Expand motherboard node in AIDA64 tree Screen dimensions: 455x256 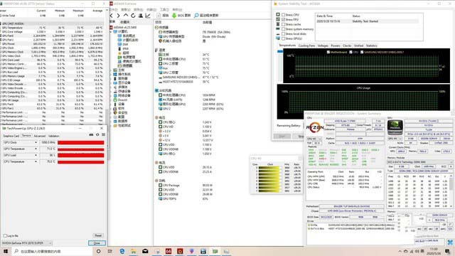112,70
